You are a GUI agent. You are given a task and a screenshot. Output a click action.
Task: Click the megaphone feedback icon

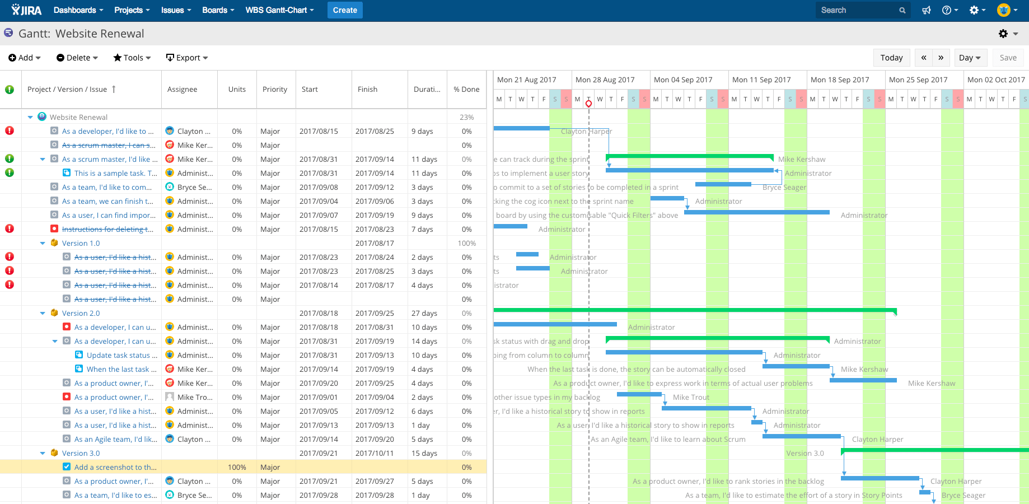tap(926, 10)
